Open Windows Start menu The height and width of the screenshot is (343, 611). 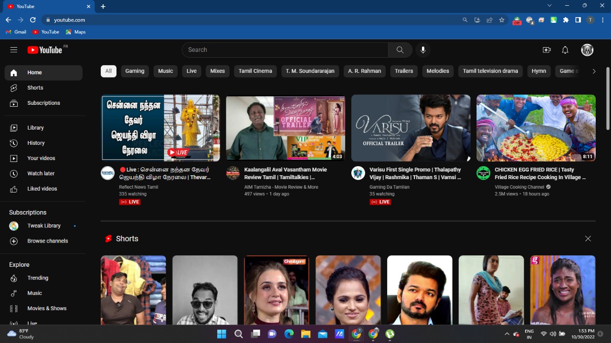pos(221,334)
